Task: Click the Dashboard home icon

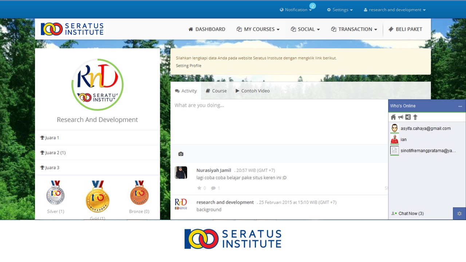Action: pos(190,29)
